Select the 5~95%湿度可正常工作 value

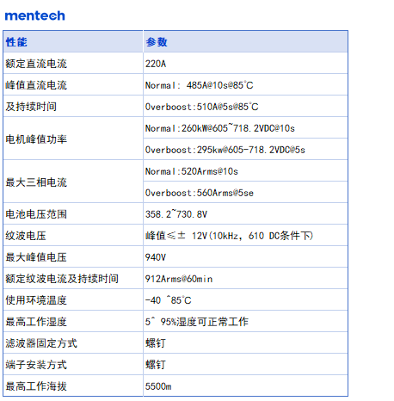197,322
